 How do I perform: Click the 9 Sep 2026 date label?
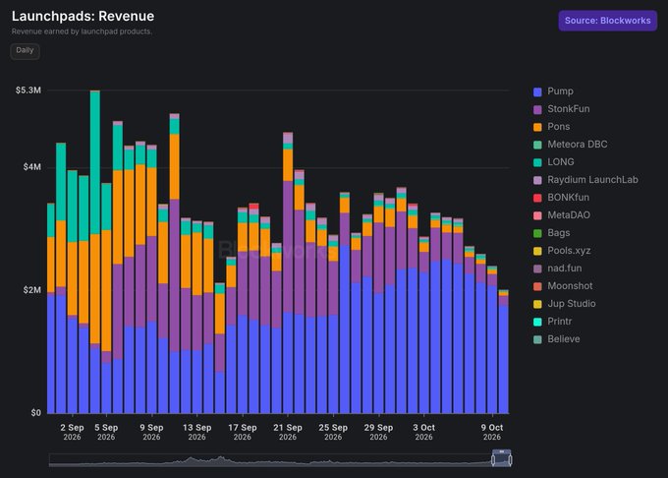(x=151, y=432)
